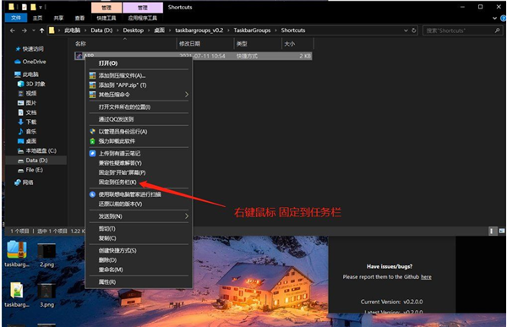This screenshot has height=327, width=507.
Task: Click the Github 'here' link
Action: coord(426,277)
